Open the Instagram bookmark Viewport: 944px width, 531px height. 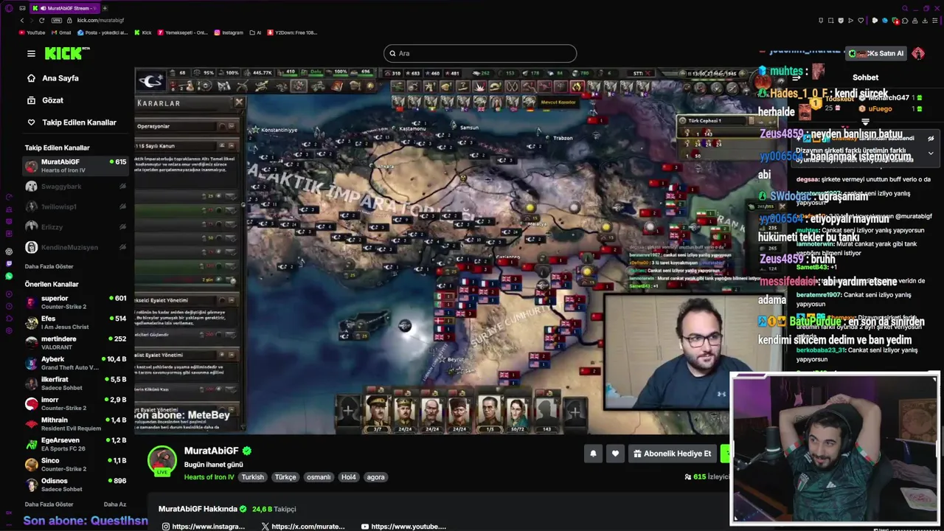[229, 32]
